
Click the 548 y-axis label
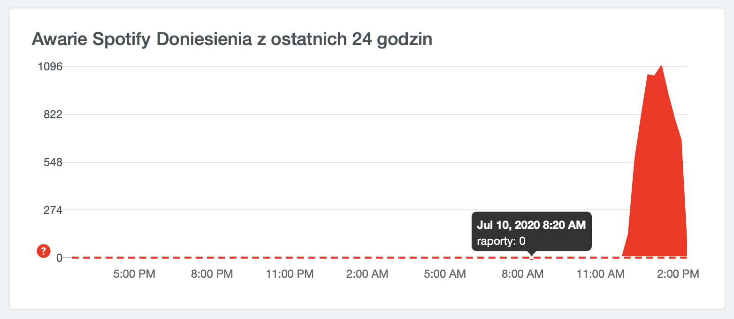tap(53, 162)
